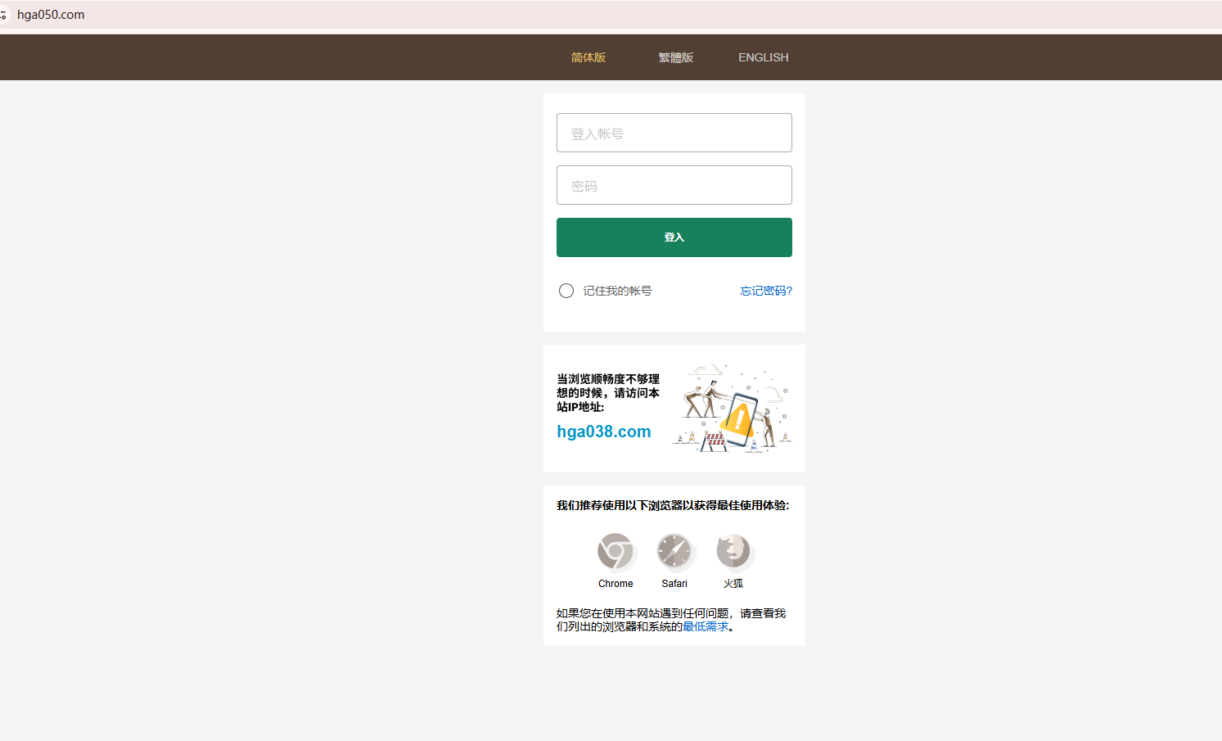This screenshot has height=741, width=1222.
Task: Toggle the remember account circle control
Action: click(x=566, y=290)
